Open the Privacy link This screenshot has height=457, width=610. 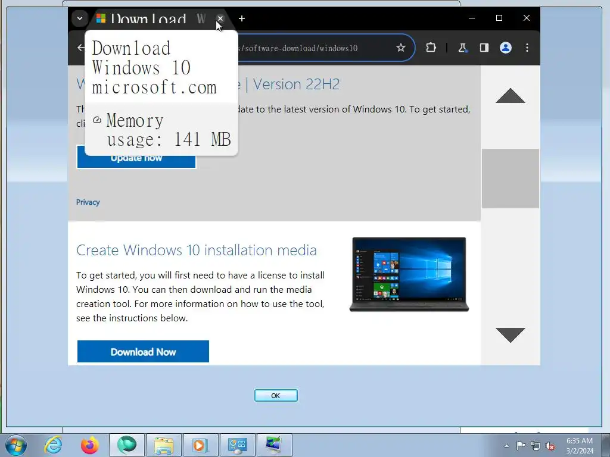88,202
